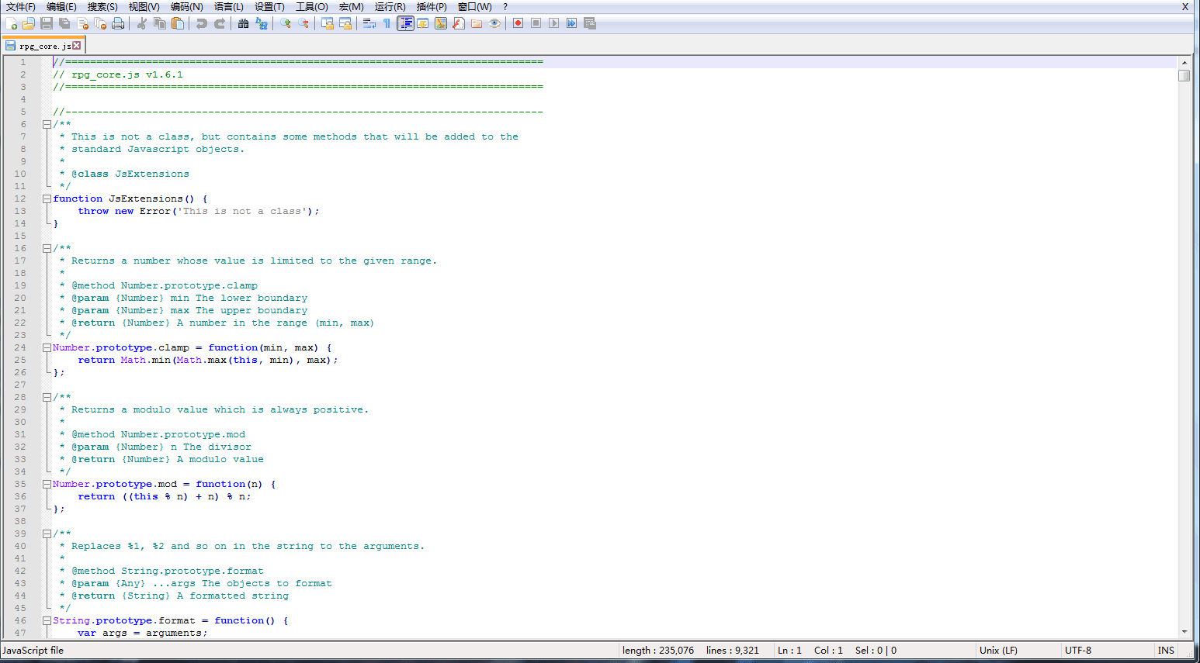Open the 宏(M) menu

351,7
